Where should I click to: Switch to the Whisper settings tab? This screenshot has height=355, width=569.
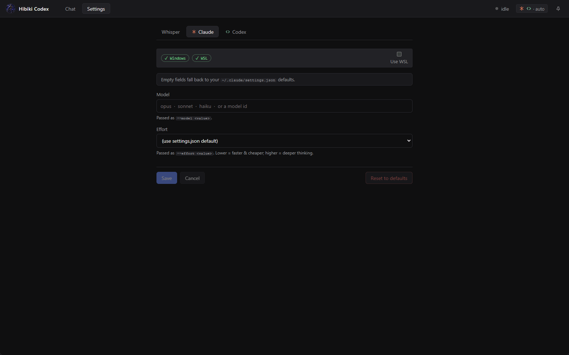[171, 32]
